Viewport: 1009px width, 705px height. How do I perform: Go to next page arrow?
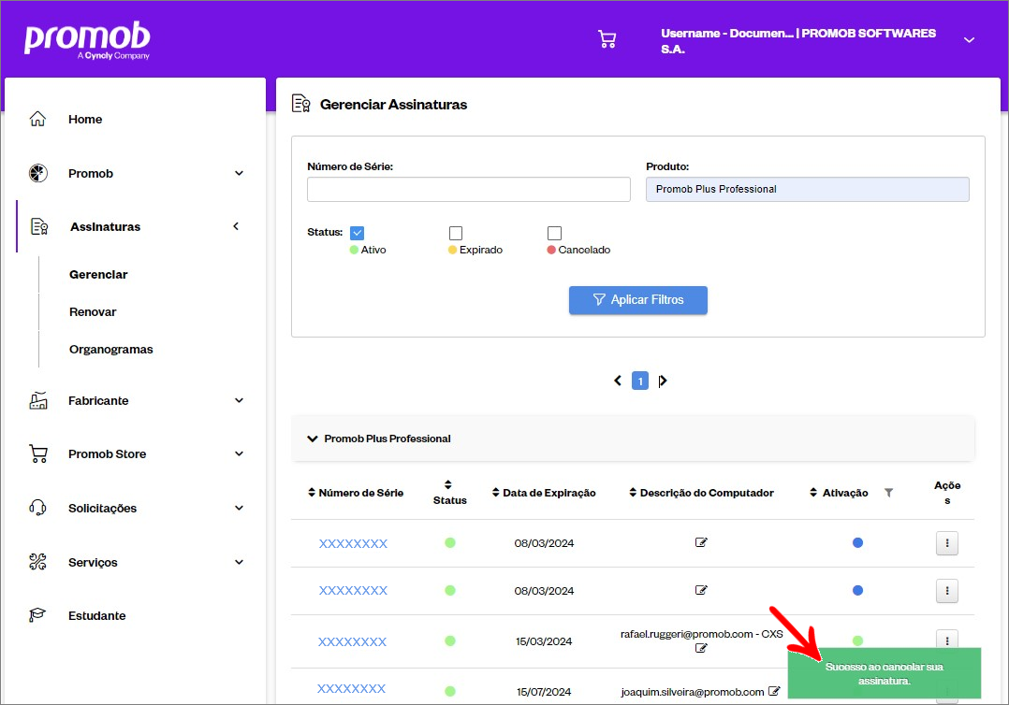pos(663,381)
